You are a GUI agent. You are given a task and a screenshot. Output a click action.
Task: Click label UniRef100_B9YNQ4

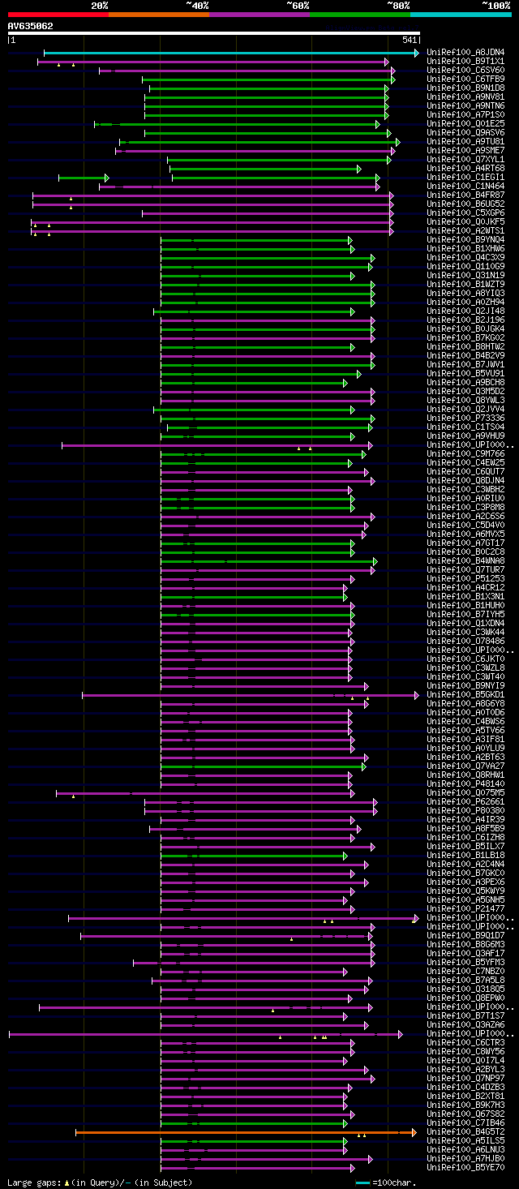tap(465, 240)
